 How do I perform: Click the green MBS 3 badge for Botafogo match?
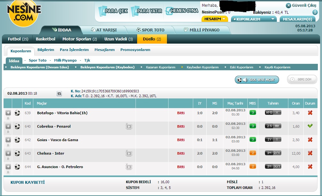point(253,113)
